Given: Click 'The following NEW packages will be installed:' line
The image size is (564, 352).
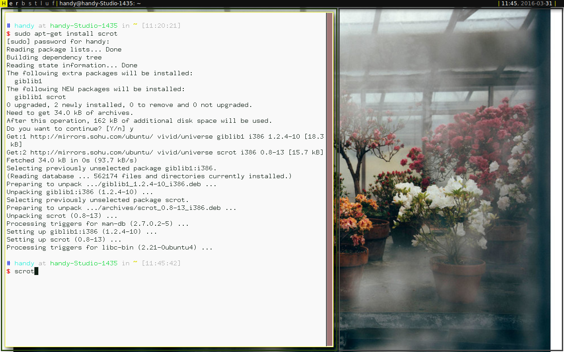Looking at the screenshot, I should 96,89.
